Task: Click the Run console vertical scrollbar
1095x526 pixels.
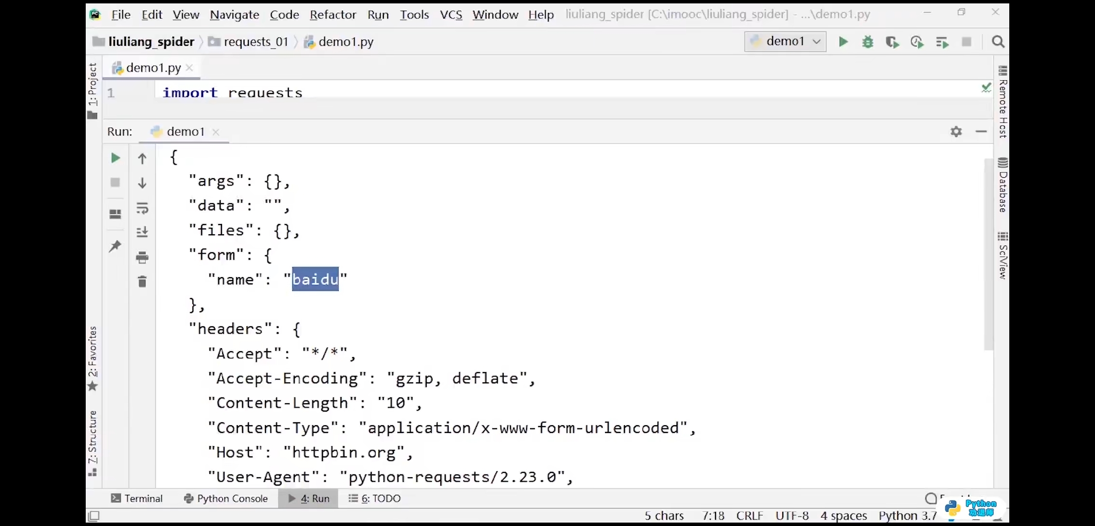Action: coord(988,253)
